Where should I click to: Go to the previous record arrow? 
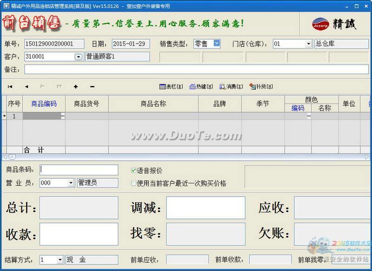[27, 86]
